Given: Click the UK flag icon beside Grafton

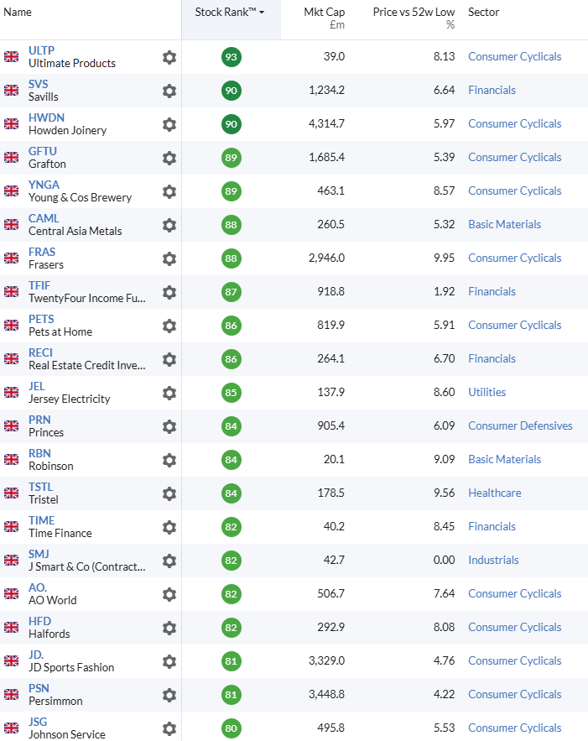Looking at the screenshot, I should [x=11, y=158].
